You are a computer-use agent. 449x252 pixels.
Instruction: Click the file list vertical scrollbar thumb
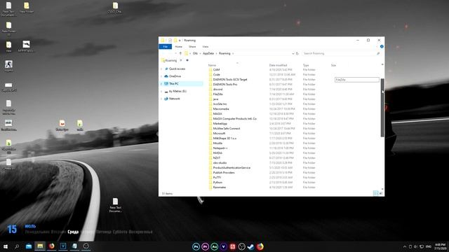tap(382, 108)
